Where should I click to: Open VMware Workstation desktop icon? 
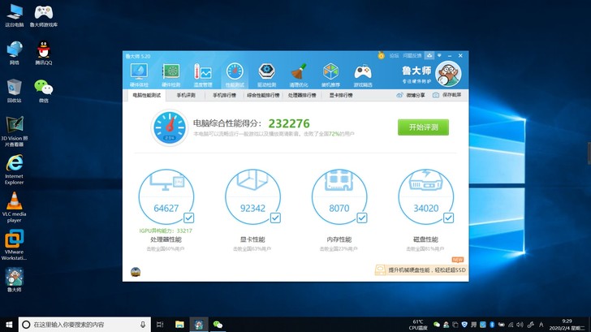coord(15,245)
